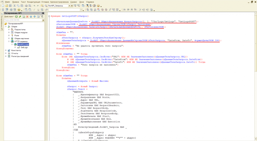Click the pencil Edit icon in configuration panel
Screen dimensions: 257x141
(20, 17)
